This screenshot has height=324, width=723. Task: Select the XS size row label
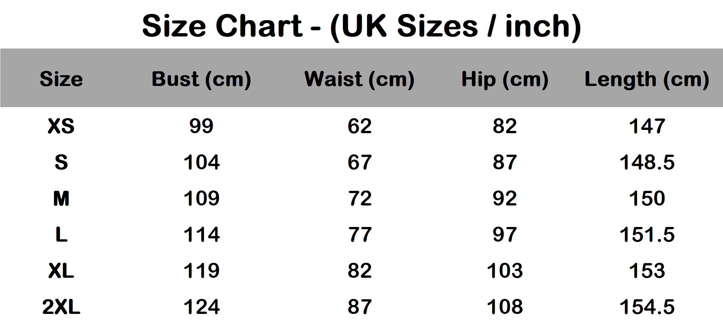tap(61, 126)
